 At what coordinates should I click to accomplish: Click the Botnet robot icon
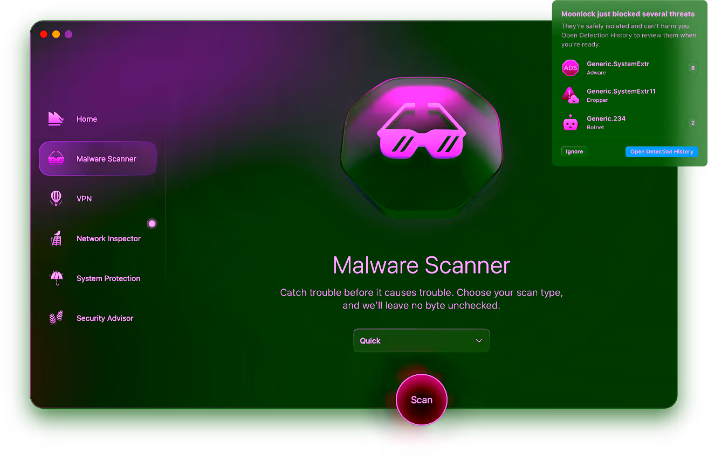(570, 123)
